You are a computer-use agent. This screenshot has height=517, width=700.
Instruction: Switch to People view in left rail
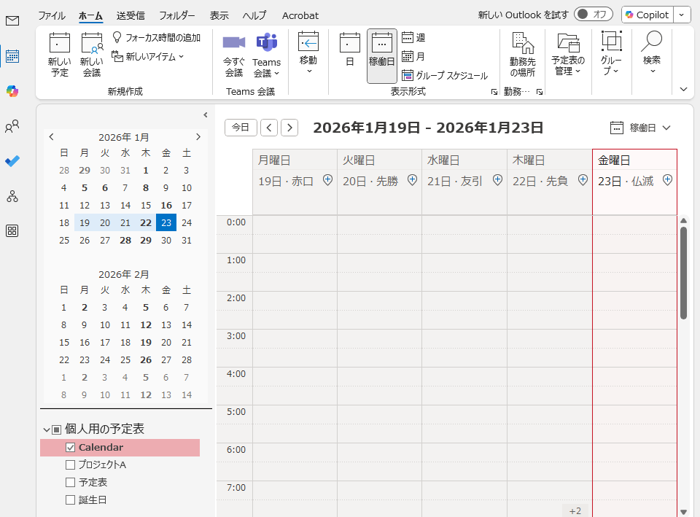click(11, 127)
